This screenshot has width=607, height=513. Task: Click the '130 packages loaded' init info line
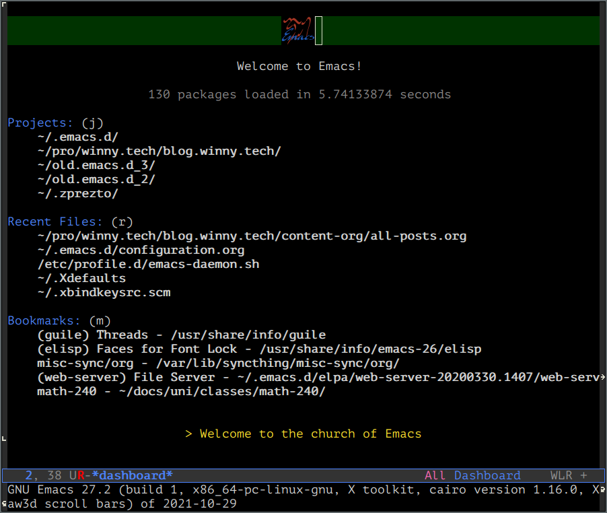pyautogui.click(x=299, y=94)
